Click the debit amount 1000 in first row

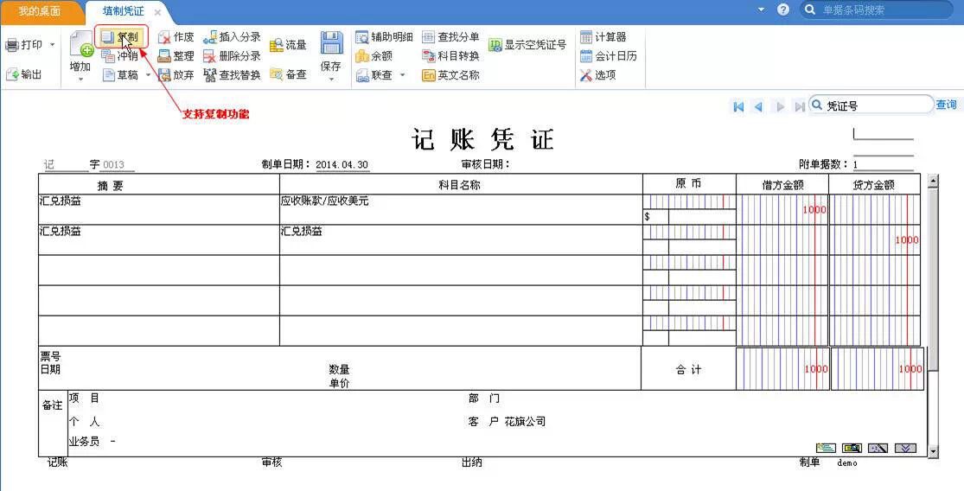click(x=814, y=210)
